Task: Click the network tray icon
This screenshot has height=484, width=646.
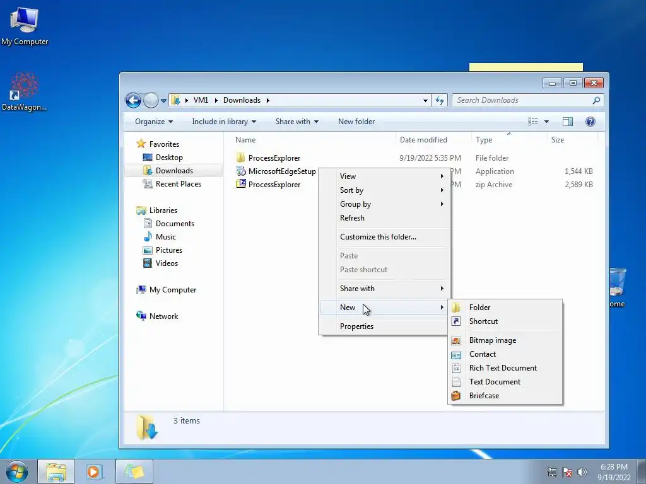Action: (x=551, y=472)
